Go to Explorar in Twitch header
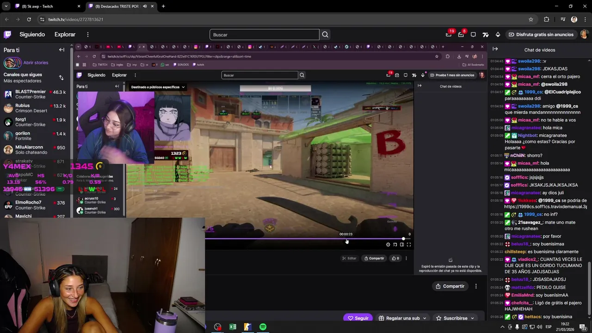 [65, 35]
